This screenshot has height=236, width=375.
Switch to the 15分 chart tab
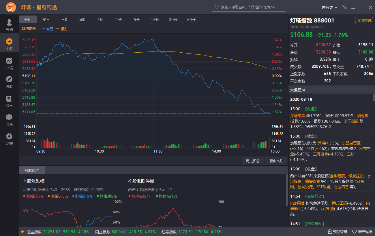[155, 20]
